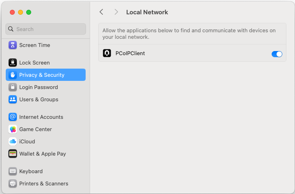Go forward with the right chevron
The width and height of the screenshot is (295, 194).
pos(116,12)
